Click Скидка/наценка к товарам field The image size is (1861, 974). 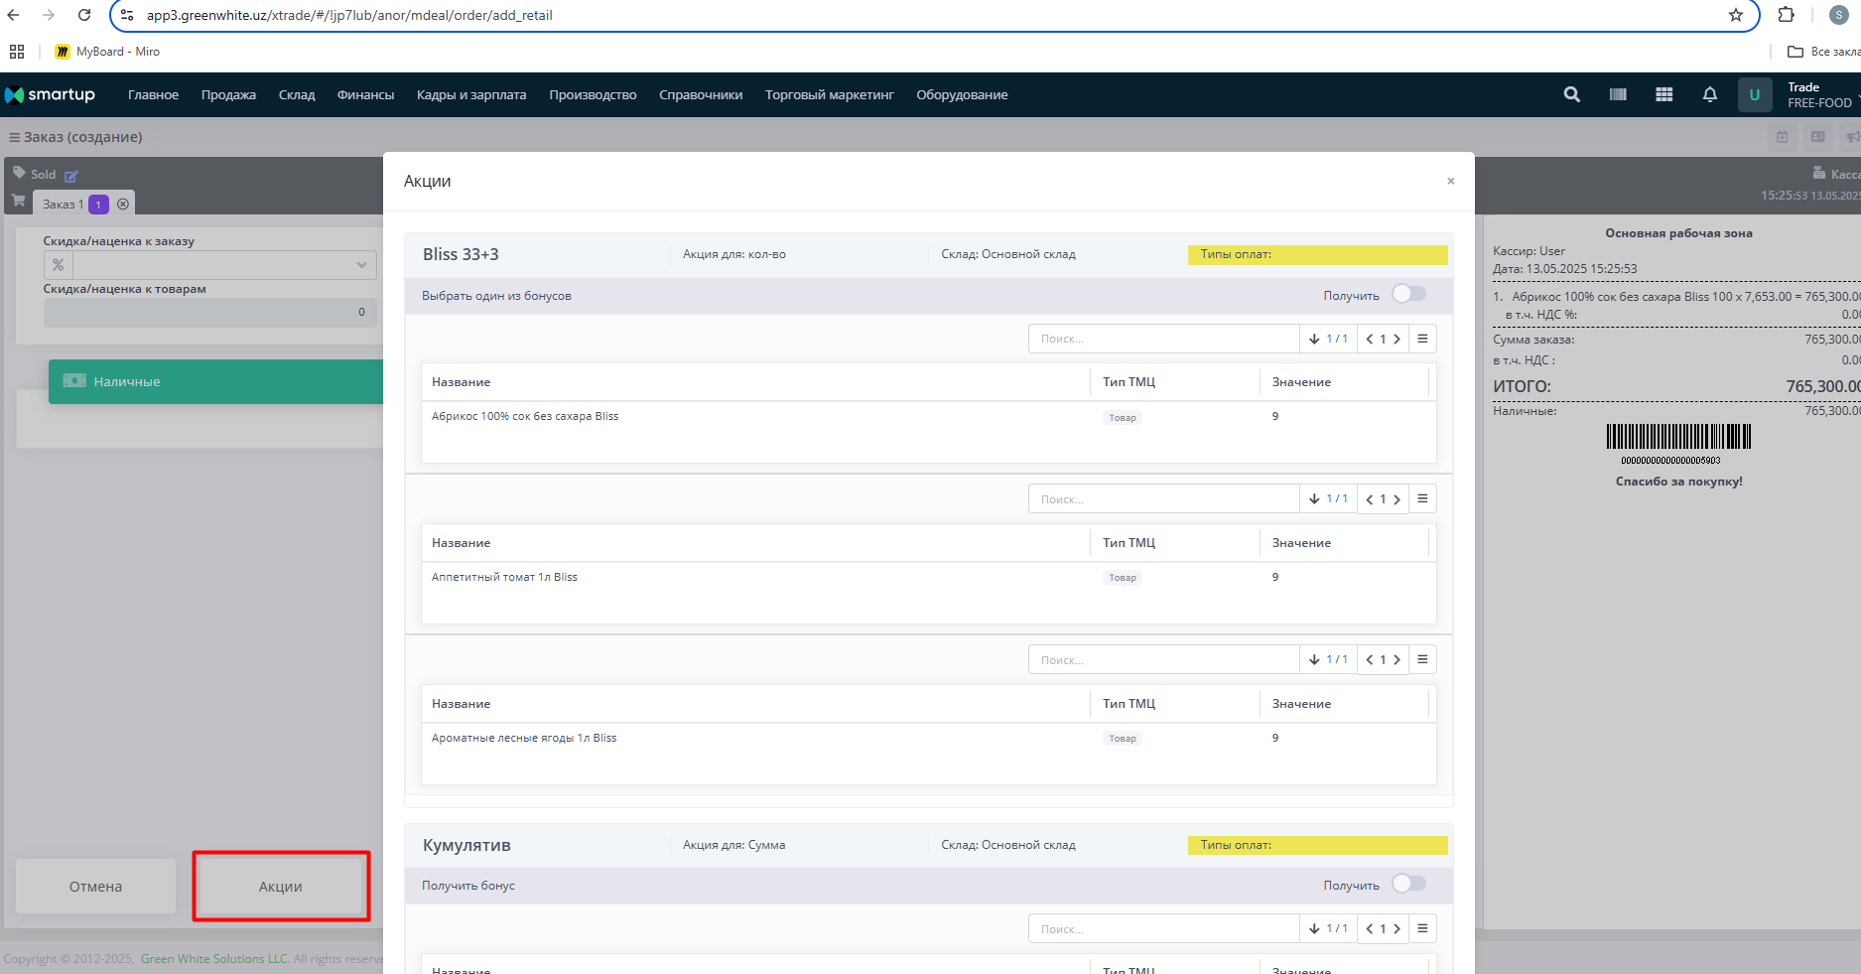pos(209,312)
